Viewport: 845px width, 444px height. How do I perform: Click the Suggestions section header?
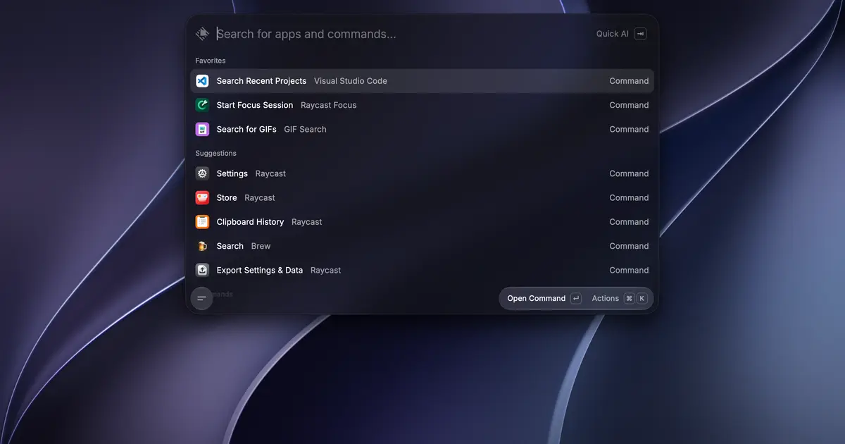[216, 153]
